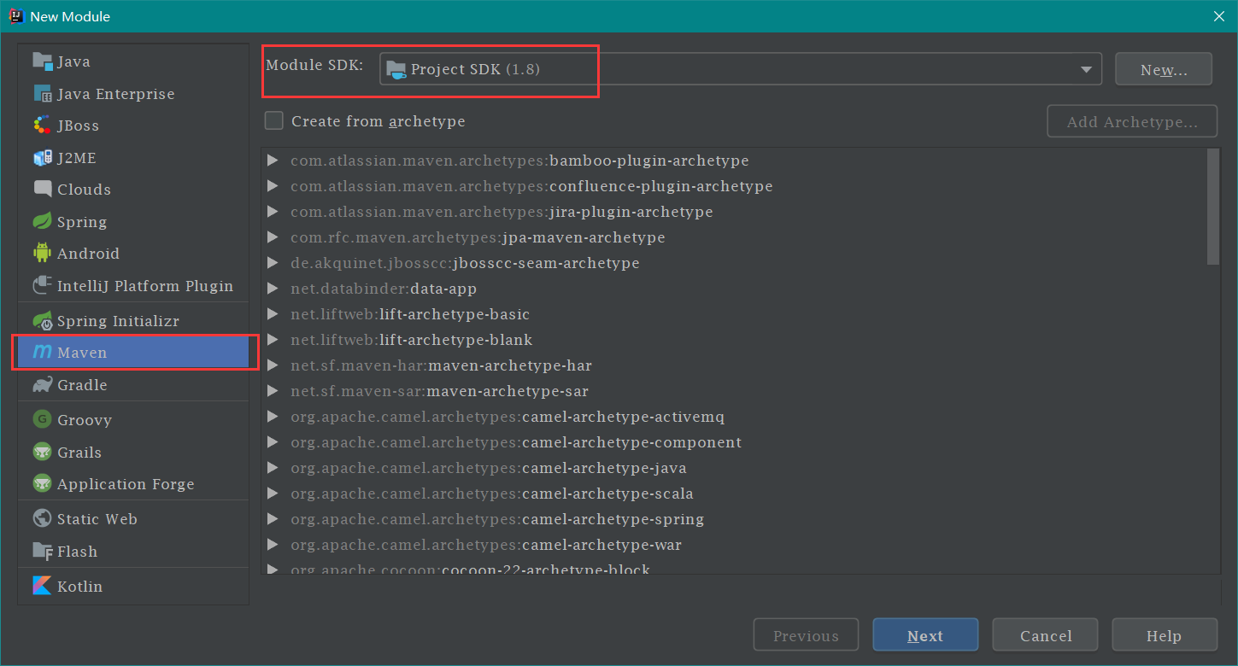Enable Create from archetype checkbox
Screen dimensions: 1238x666
[274, 121]
